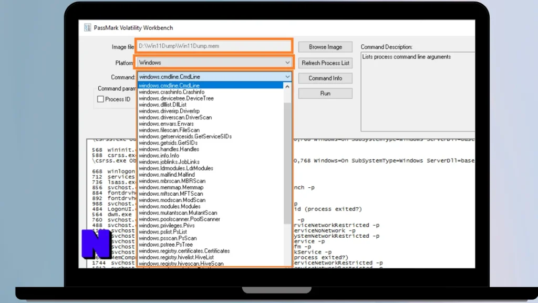Click the dropdown list scroll-up arrow
Viewport: 538px width, 303px height.
click(287, 87)
